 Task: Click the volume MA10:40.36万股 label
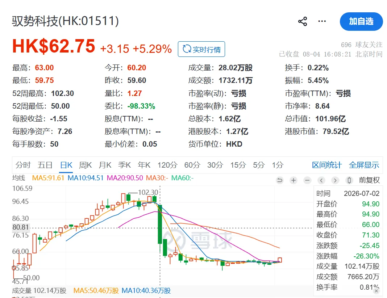pos(146,291)
